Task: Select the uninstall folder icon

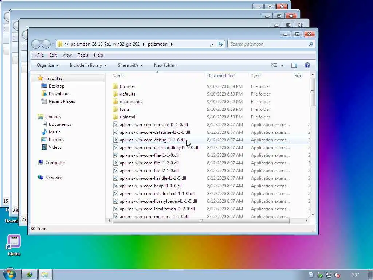Action: point(115,117)
